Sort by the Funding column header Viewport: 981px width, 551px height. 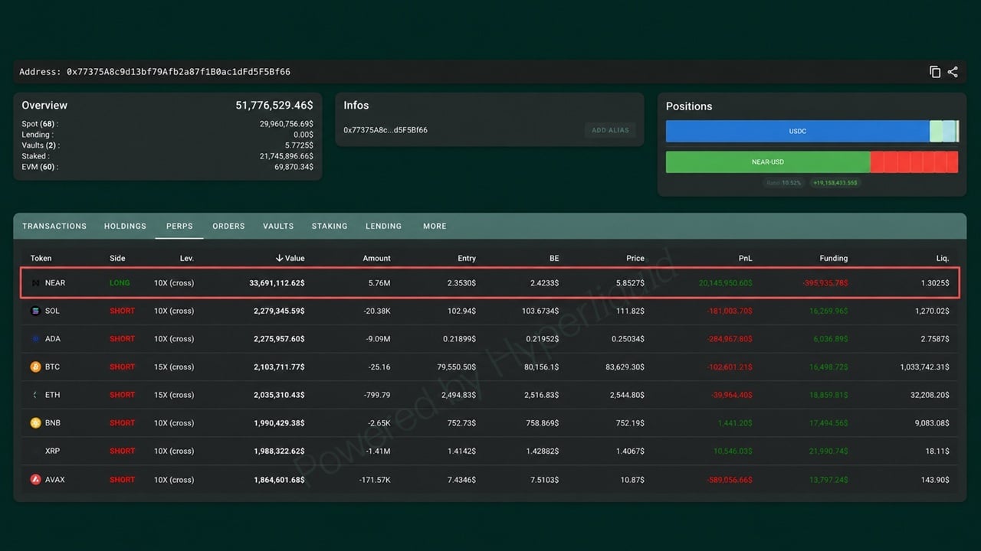(833, 258)
